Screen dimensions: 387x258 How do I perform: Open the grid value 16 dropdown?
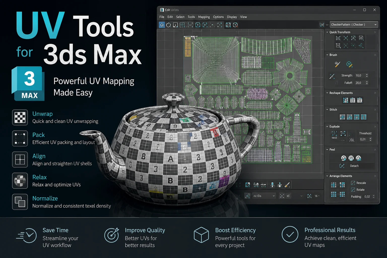tap(317, 196)
